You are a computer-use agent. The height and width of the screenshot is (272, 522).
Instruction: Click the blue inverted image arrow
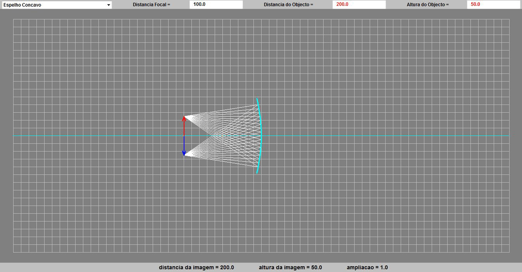pos(184,146)
